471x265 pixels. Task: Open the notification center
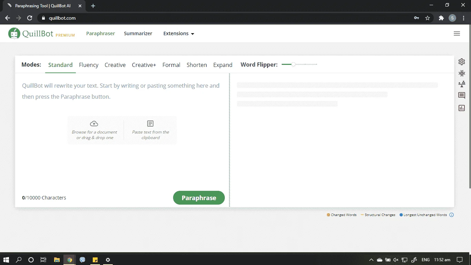[x=460, y=260]
